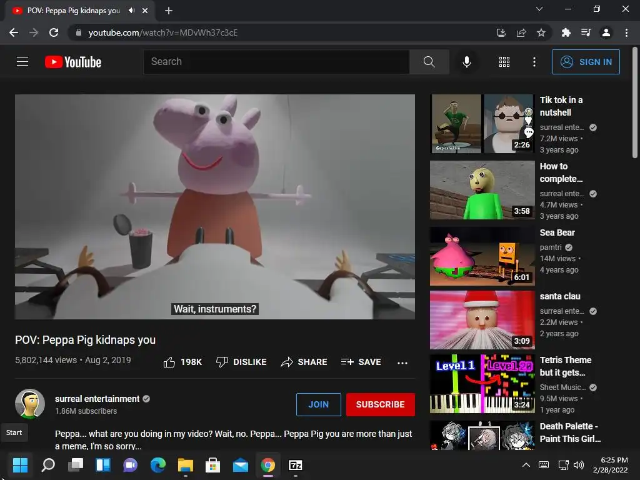The height and width of the screenshot is (480, 640).
Task: Start voice search with microphone icon
Action: pyautogui.click(x=466, y=62)
